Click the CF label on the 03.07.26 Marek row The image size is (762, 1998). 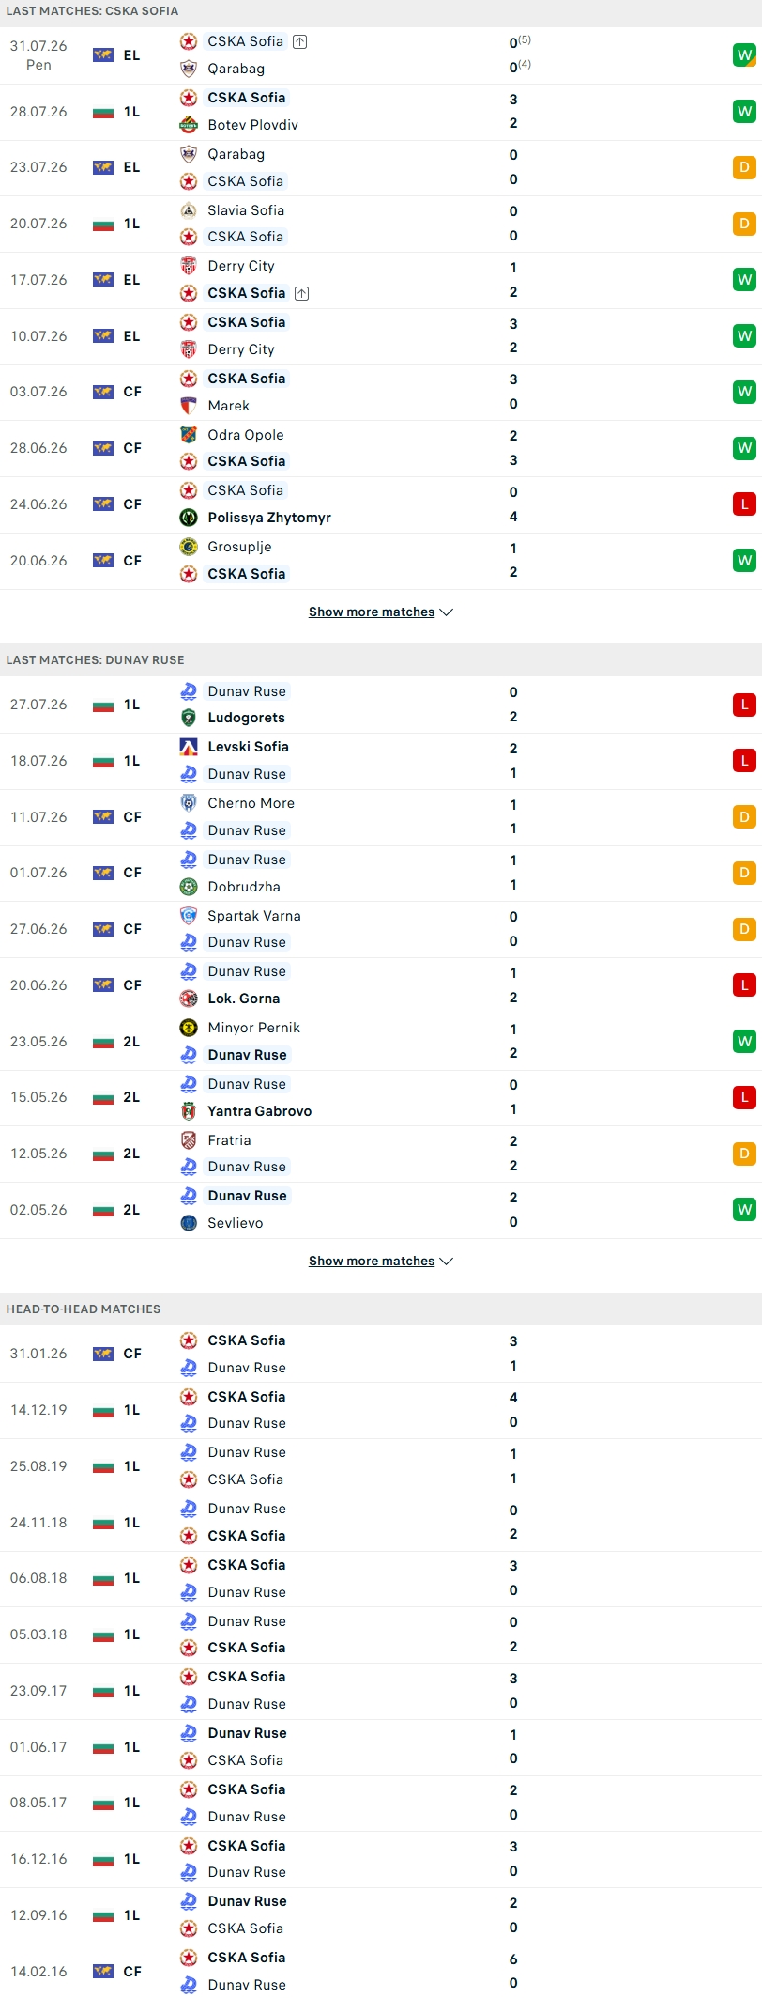132,392
